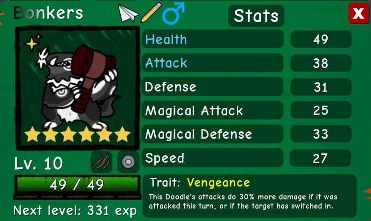Click the green 49 / 49 health bar
This screenshot has height=221, width=371.
[77, 184]
